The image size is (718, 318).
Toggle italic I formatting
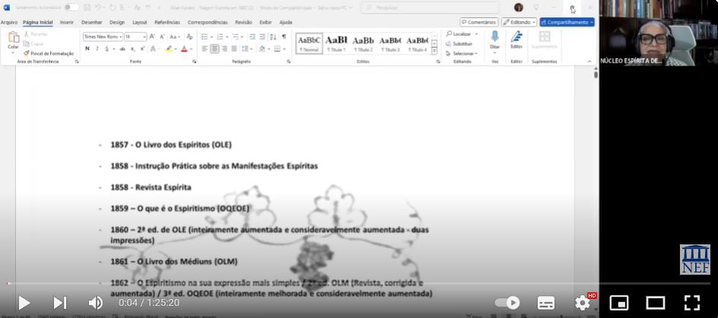click(97, 49)
